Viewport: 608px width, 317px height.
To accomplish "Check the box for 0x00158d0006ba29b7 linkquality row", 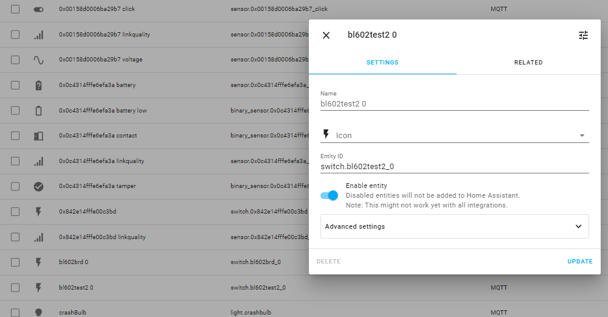I will pyautogui.click(x=15, y=35).
